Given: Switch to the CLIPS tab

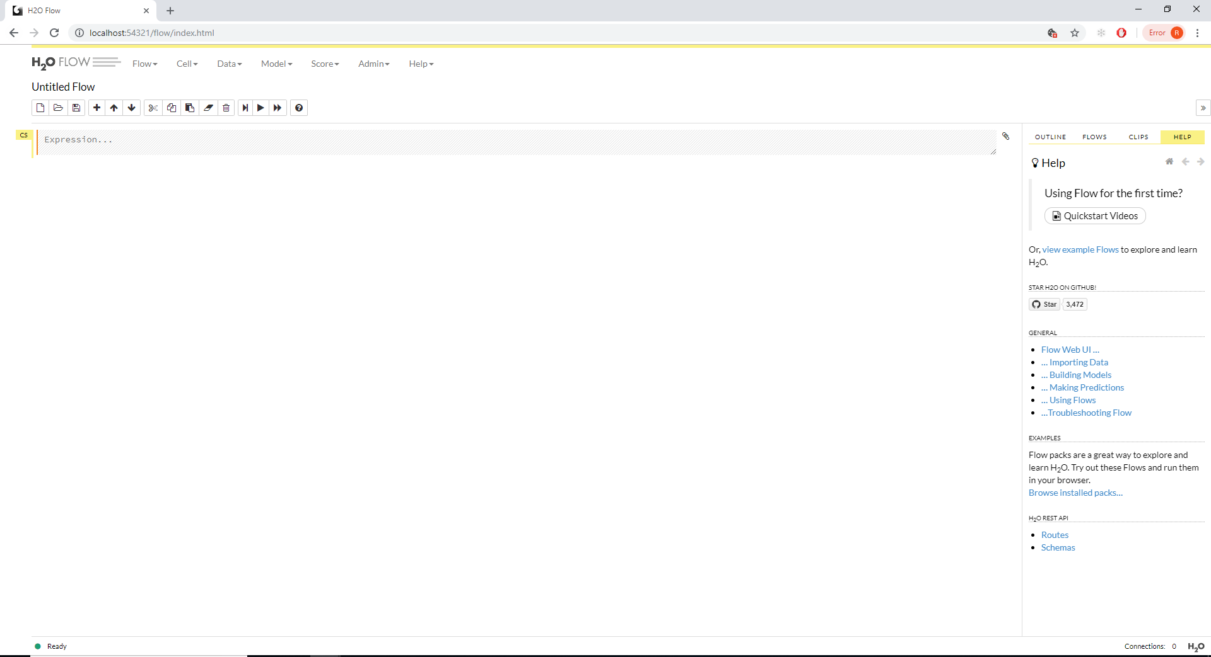Looking at the screenshot, I should pyautogui.click(x=1138, y=137).
